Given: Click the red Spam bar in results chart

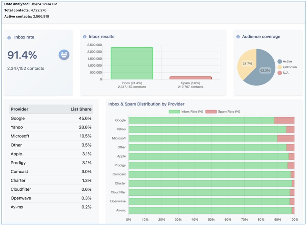Looking at the screenshot, I should (x=190, y=78).
